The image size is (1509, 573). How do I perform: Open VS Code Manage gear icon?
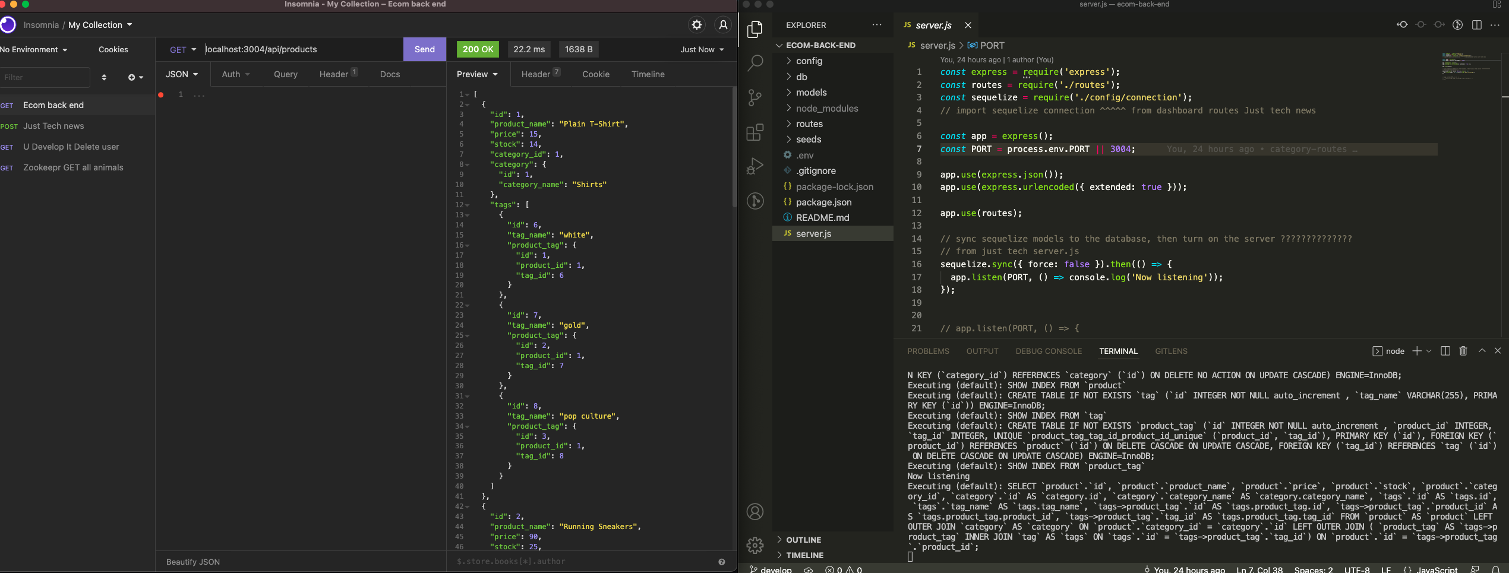click(x=754, y=545)
